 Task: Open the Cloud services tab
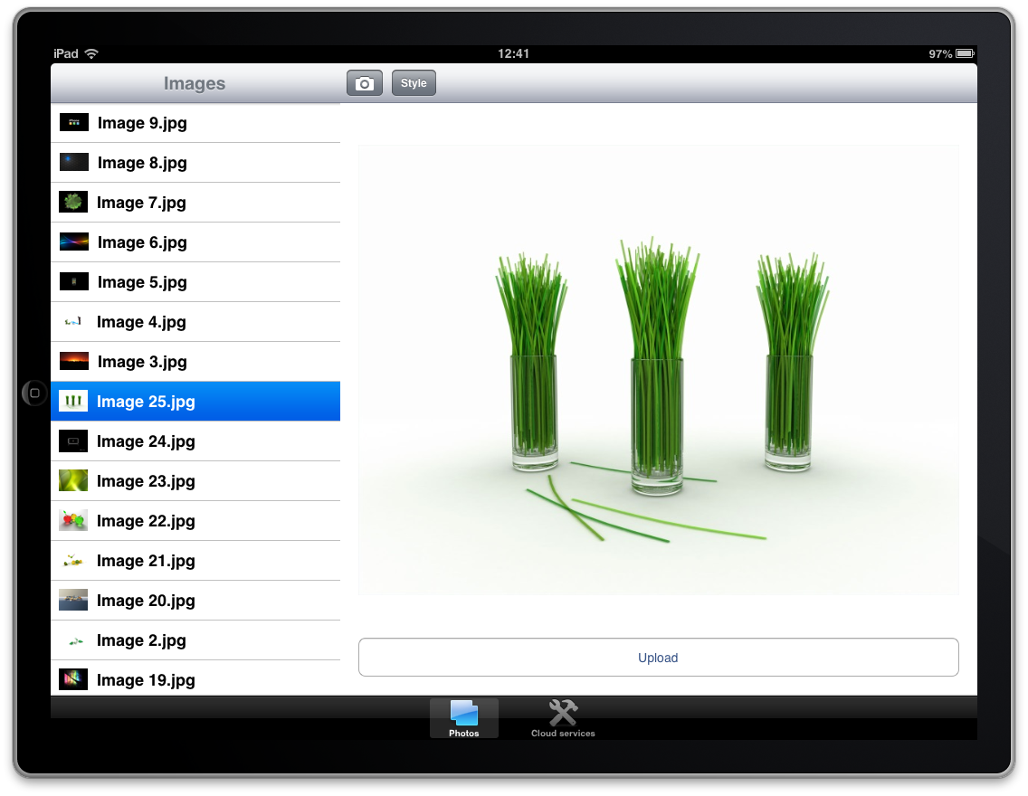563,718
